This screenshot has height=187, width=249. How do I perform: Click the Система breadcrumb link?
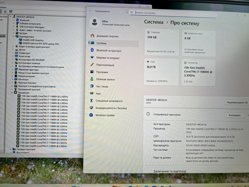153,22
